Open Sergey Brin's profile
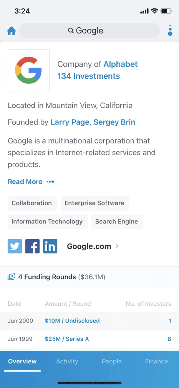The width and height of the screenshot is (179, 388). pyautogui.click(x=114, y=122)
